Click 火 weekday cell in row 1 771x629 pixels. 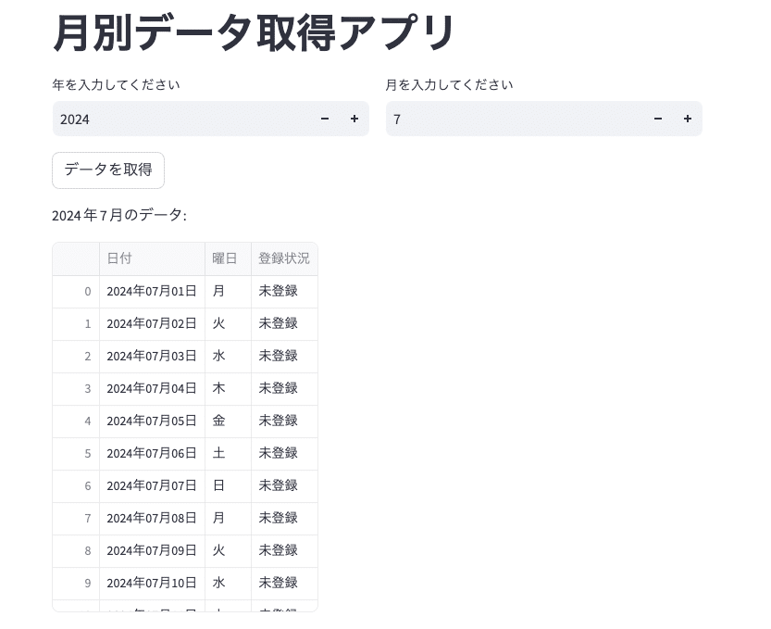coord(228,324)
